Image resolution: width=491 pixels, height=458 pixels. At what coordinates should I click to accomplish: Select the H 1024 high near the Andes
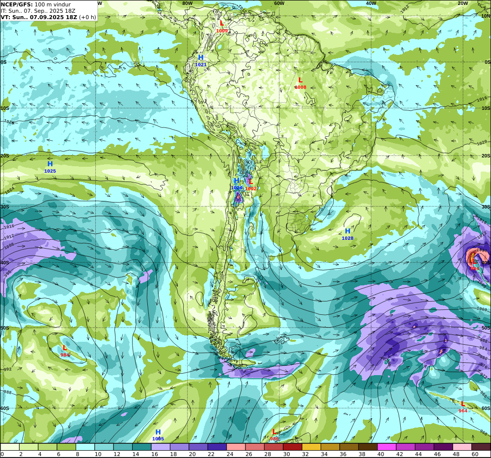tap(237, 184)
